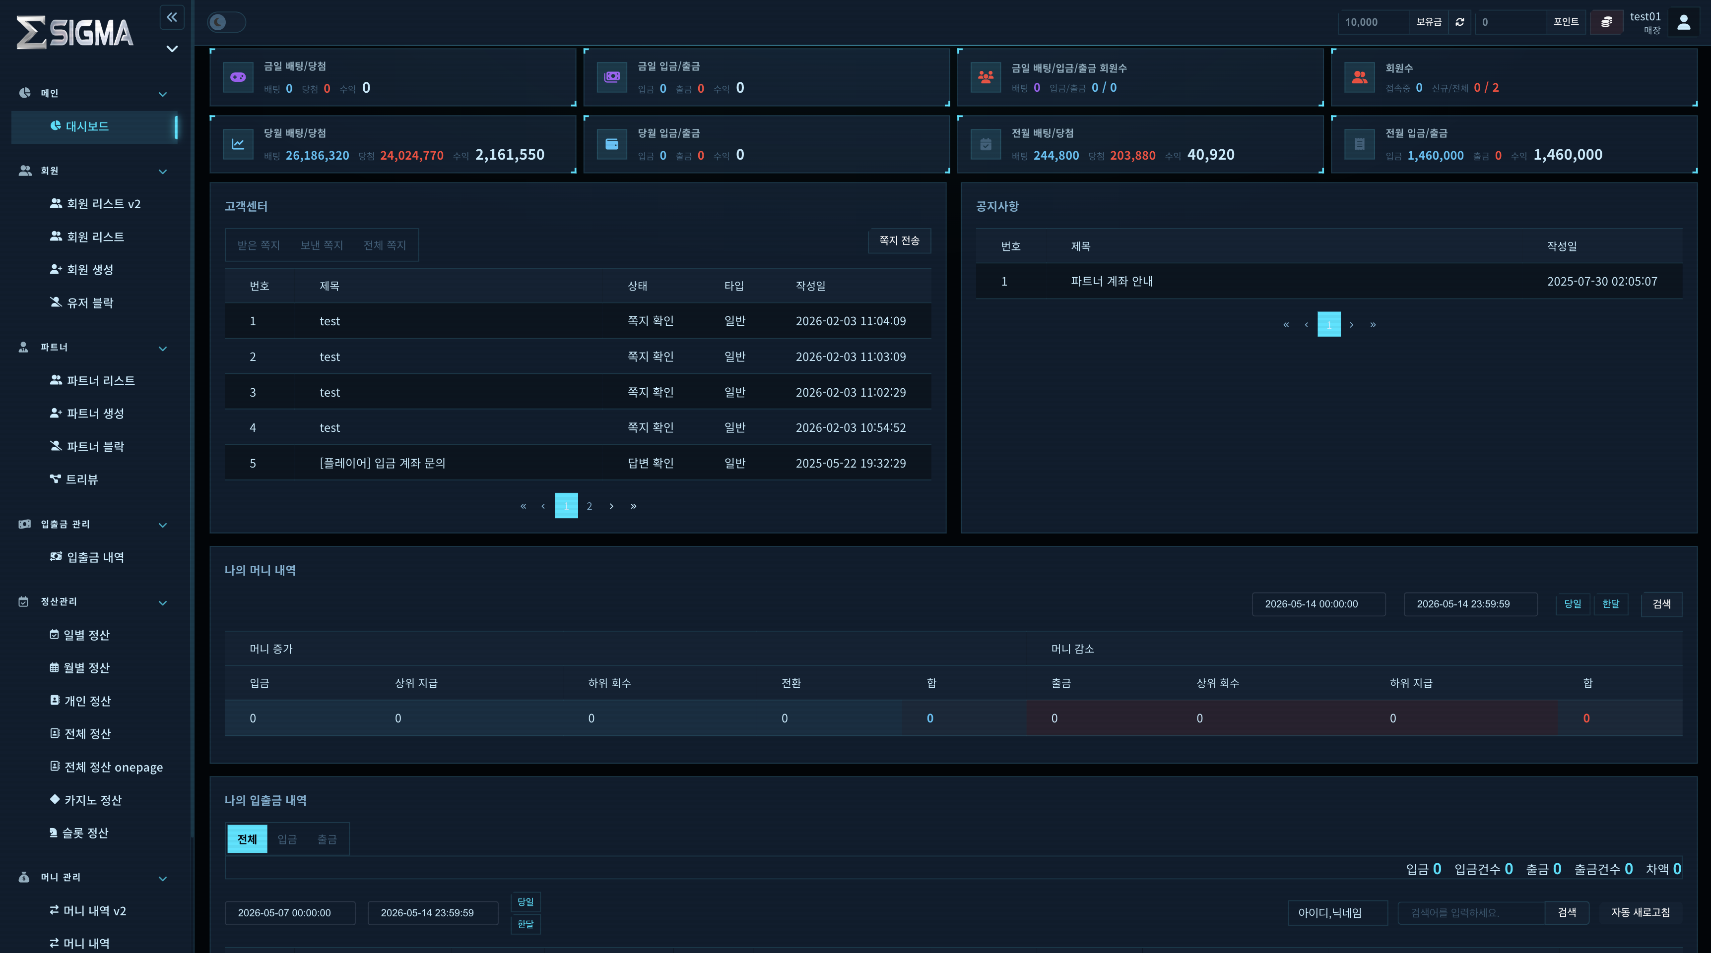
Task: Click the 검색어를 입력하세요 search field
Action: pos(1471,912)
